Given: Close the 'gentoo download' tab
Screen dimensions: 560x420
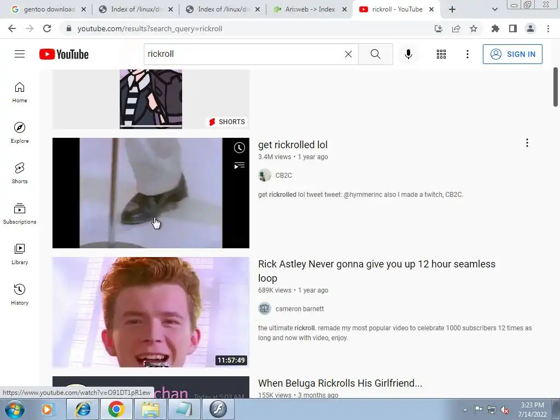Looking at the screenshot, I should pyautogui.click(x=84, y=10).
